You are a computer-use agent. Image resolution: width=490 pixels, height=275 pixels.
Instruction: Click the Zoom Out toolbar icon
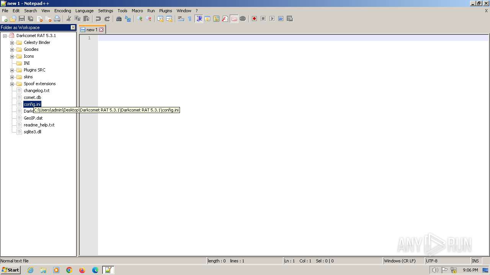(x=149, y=19)
